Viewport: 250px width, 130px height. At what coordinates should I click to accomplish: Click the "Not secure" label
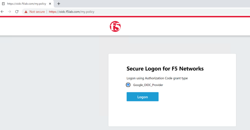(37, 12)
